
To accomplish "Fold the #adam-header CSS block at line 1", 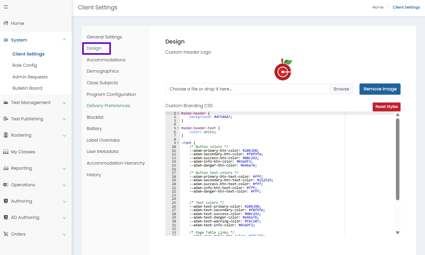I will 178,113.
